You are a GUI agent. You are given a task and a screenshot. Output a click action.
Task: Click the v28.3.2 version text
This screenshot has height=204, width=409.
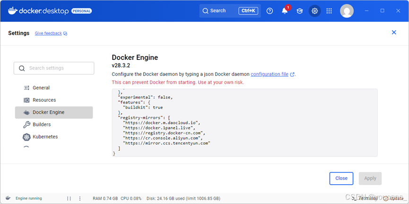coord(121,65)
